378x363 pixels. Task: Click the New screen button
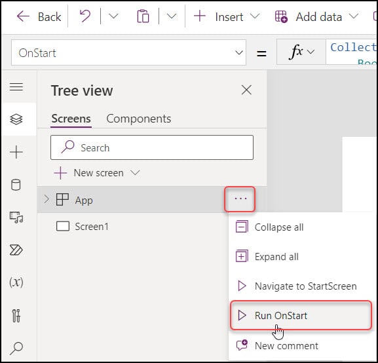pos(88,173)
